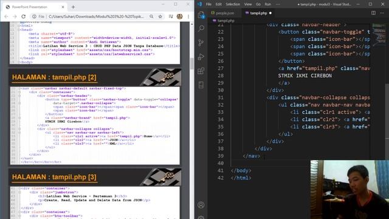Image resolution: width=389 pixels, height=219 pixels.
Task: Open the Go menu in VS Code
Action: (258, 4)
